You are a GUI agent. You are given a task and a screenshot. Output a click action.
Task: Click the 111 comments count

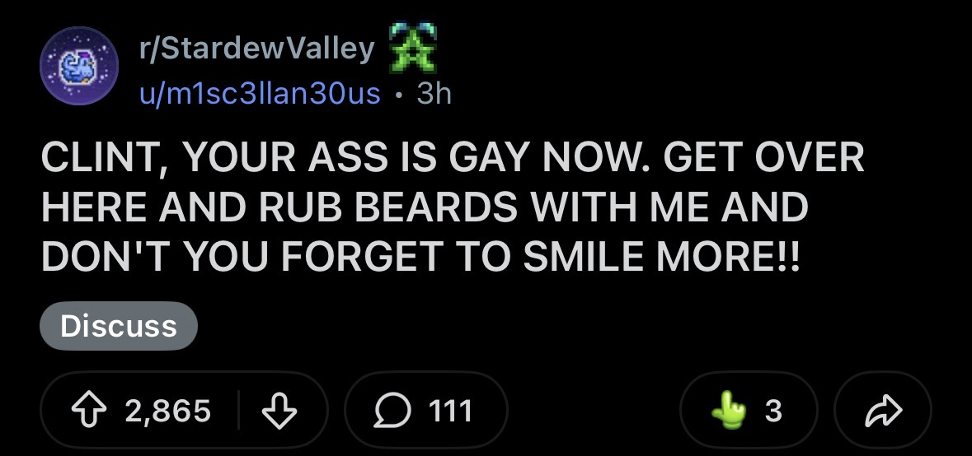click(450, 410)
